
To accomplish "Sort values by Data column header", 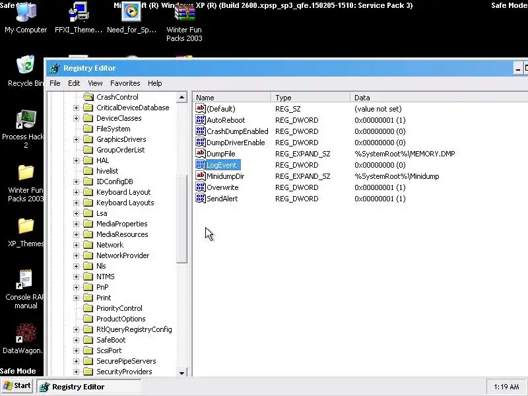I will pos(439,98).
